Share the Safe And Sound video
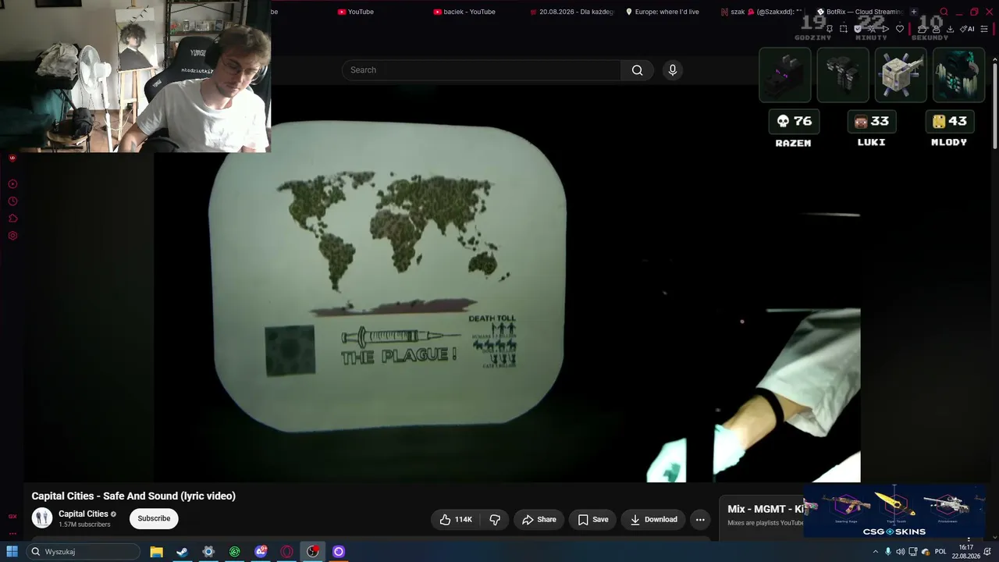This screenshot has width=999, height=562. click(539, 519)
